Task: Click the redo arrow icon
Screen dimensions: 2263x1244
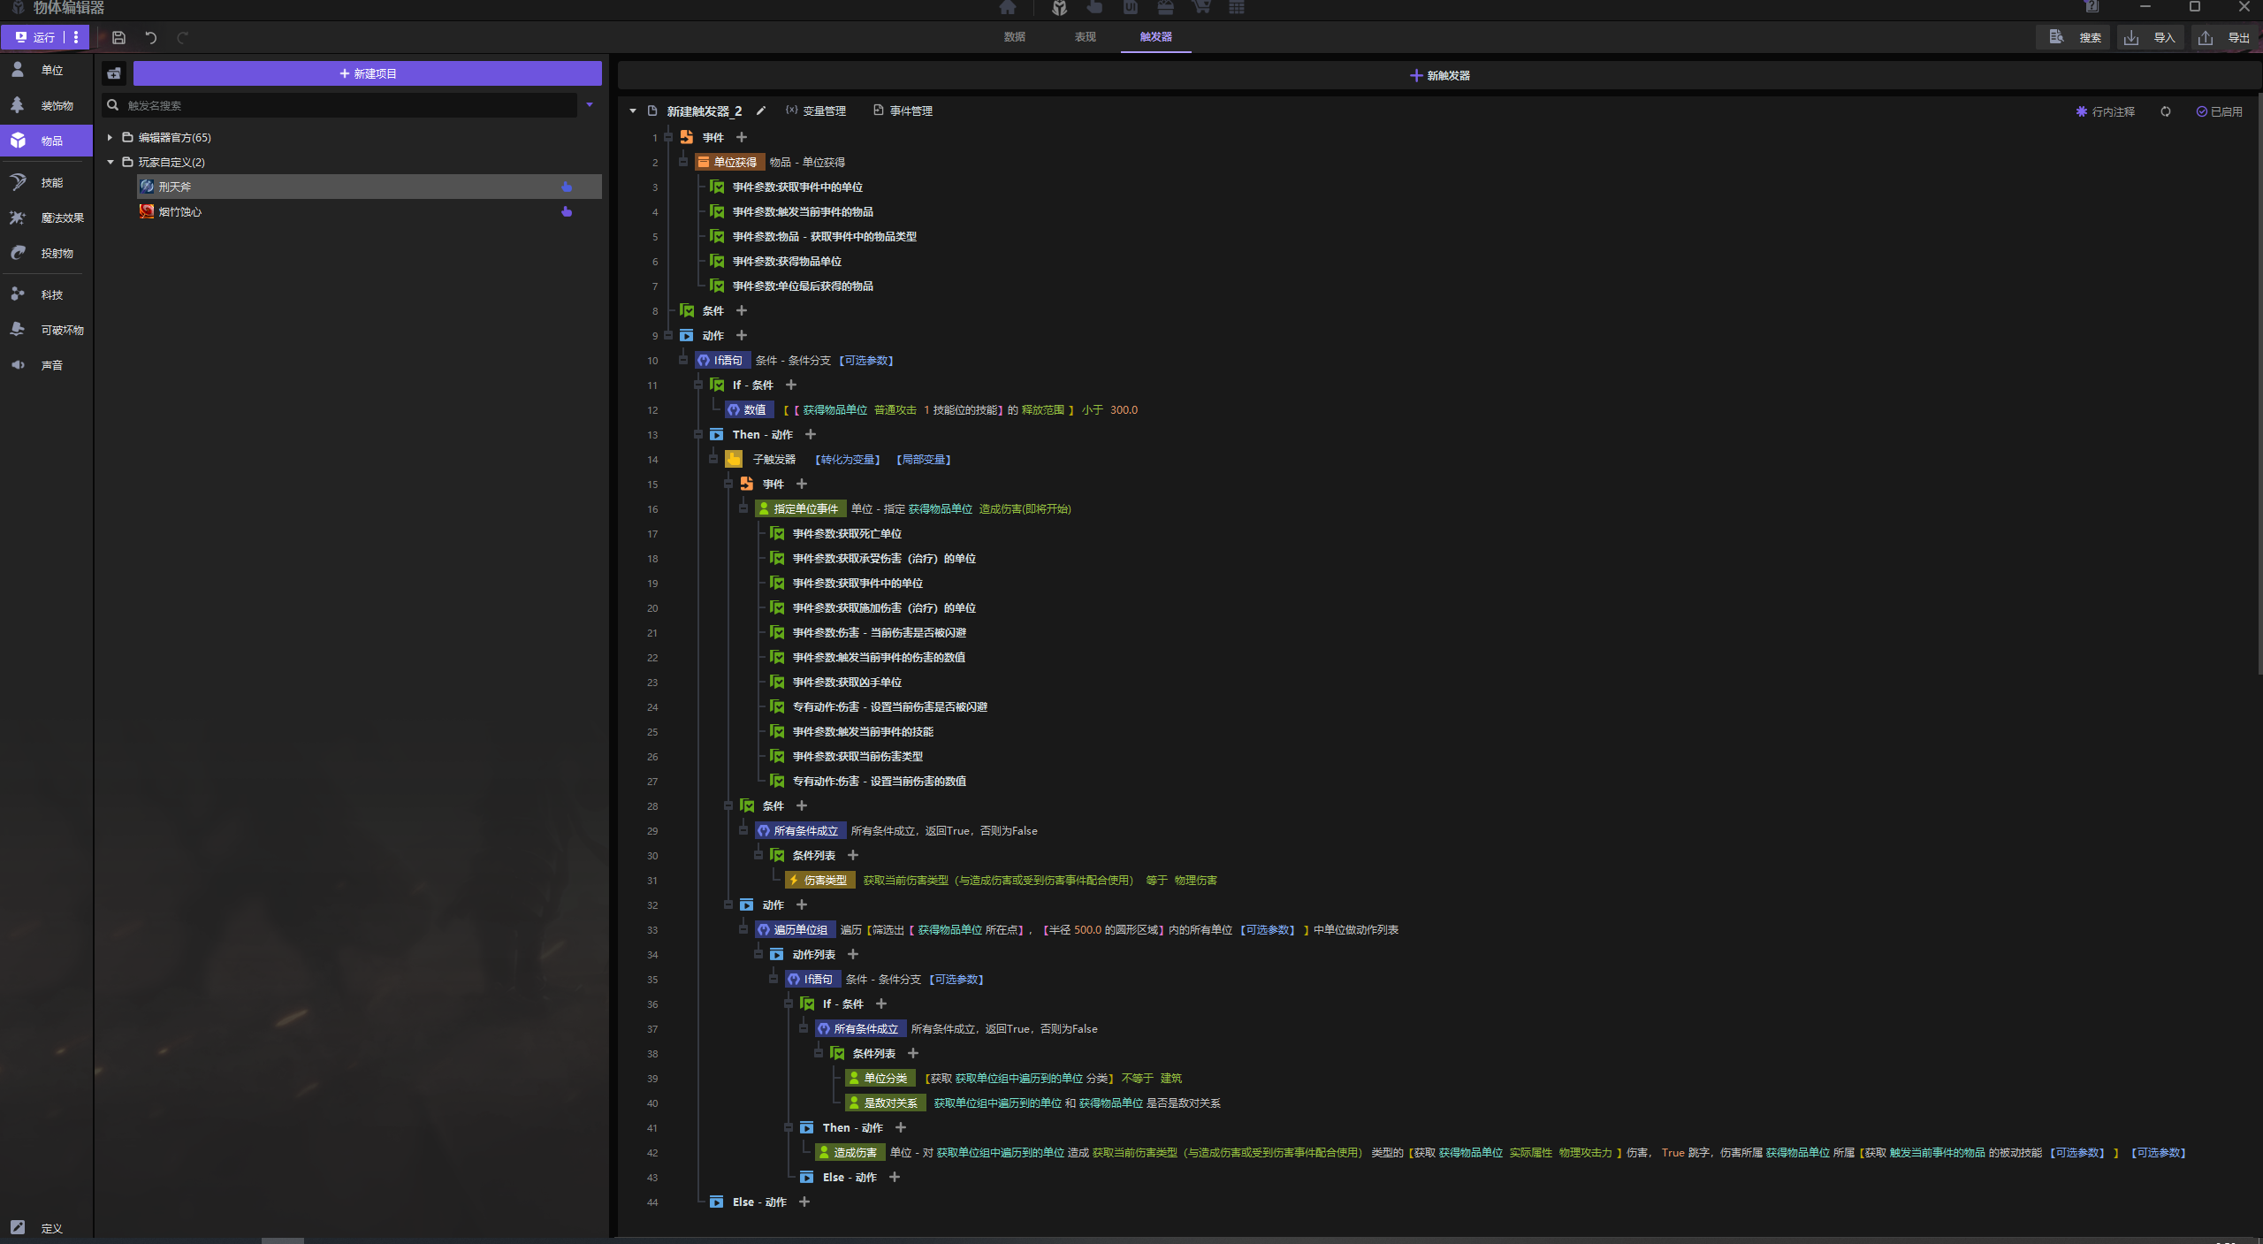Action: click(x=182, y=38)
